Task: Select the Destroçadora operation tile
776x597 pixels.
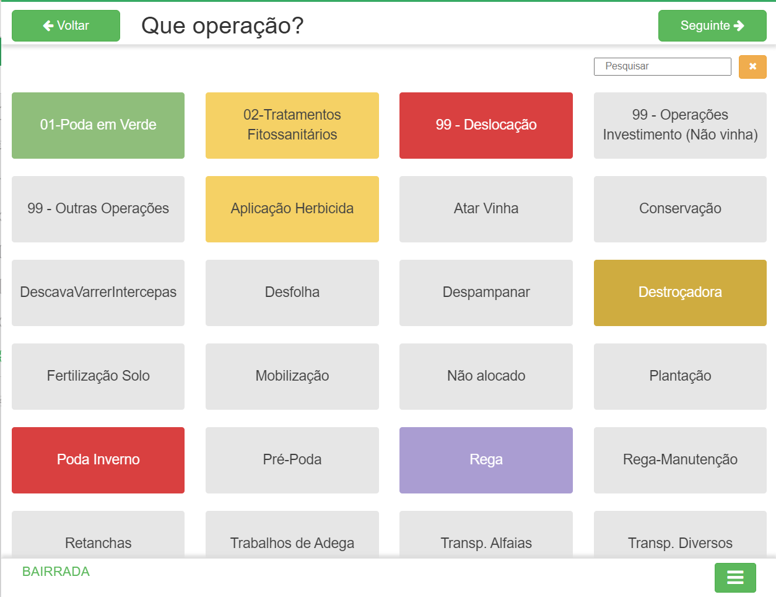Action: pyautogui.click(x=679, y=293)
